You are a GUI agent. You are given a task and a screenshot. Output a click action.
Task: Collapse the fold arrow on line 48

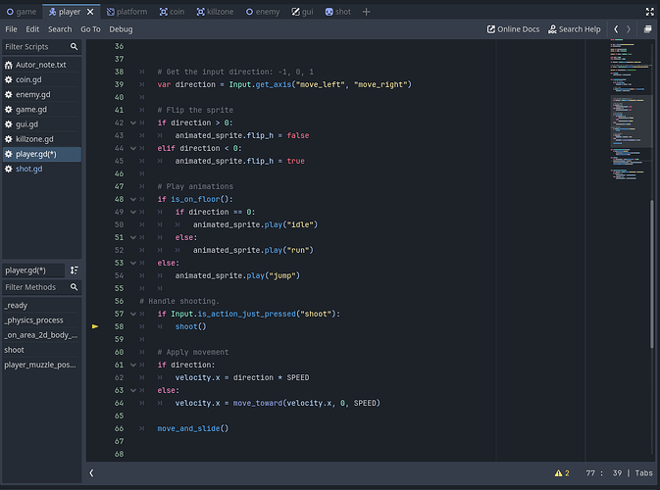pos(133,199)
